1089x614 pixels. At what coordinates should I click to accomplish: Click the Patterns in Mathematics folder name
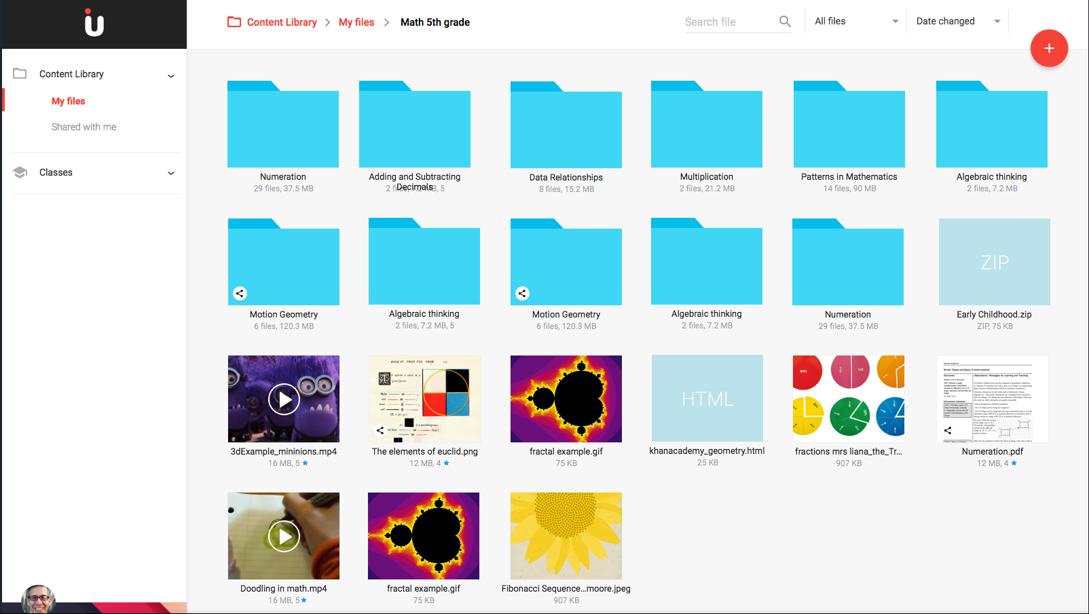849,176
